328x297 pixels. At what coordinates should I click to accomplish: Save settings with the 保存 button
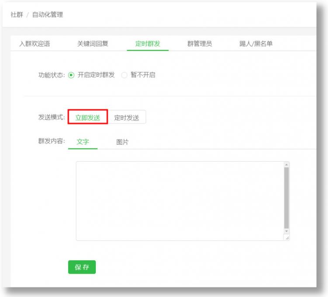point(82,267)
